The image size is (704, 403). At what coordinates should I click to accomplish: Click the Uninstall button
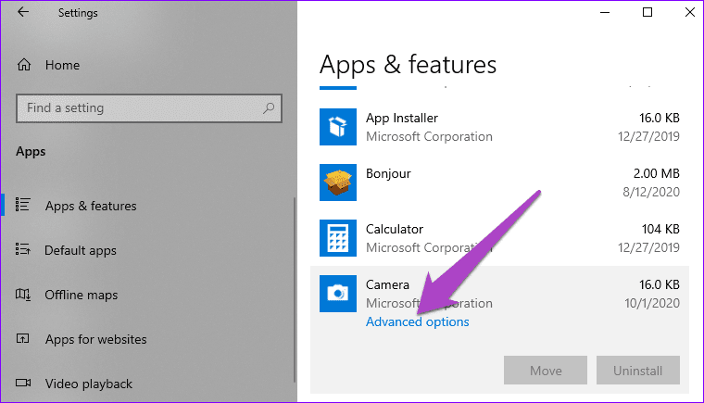click(x=638, y=371)
